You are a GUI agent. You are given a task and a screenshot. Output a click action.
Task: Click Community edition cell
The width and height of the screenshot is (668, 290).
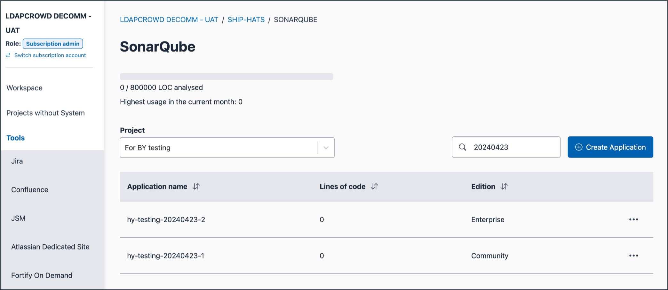click(489, 256)
